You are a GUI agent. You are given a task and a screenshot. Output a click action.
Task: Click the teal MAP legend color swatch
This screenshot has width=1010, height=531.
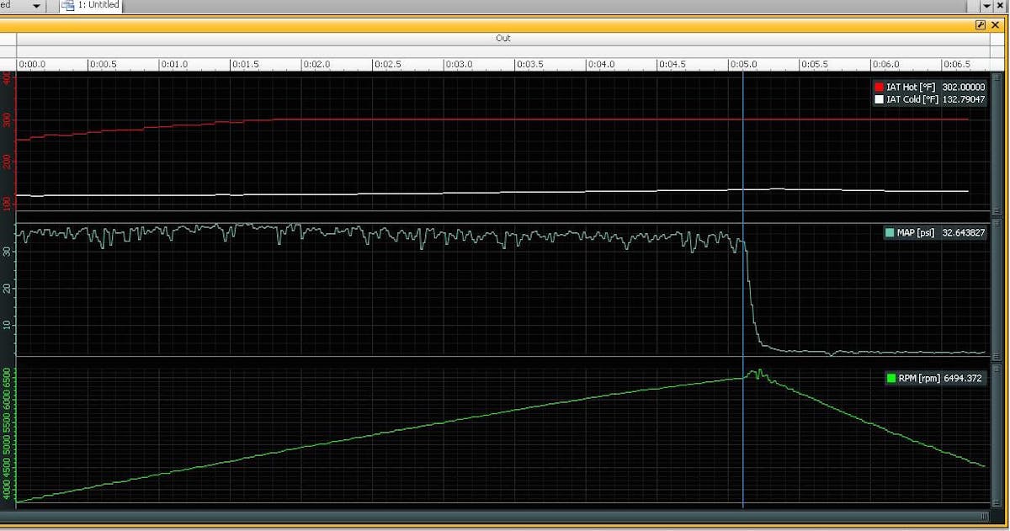pos(890,233)
